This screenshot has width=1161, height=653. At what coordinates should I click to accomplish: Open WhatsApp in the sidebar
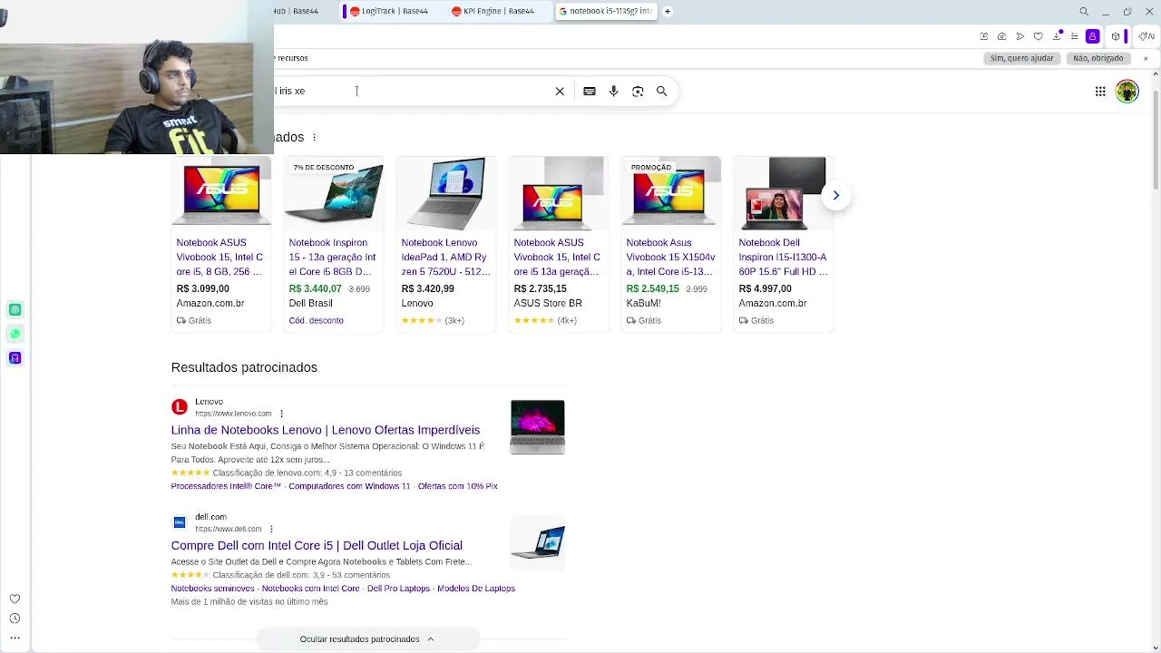pos(15,334)
